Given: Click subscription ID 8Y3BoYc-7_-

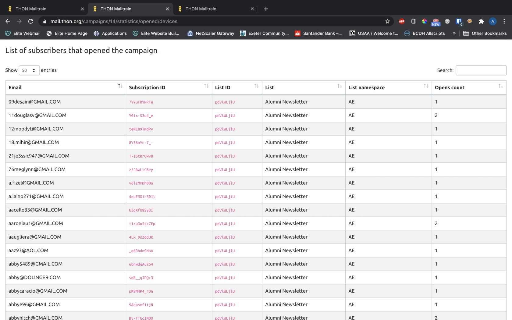Looking at the screenshot, I should (141, 143).
